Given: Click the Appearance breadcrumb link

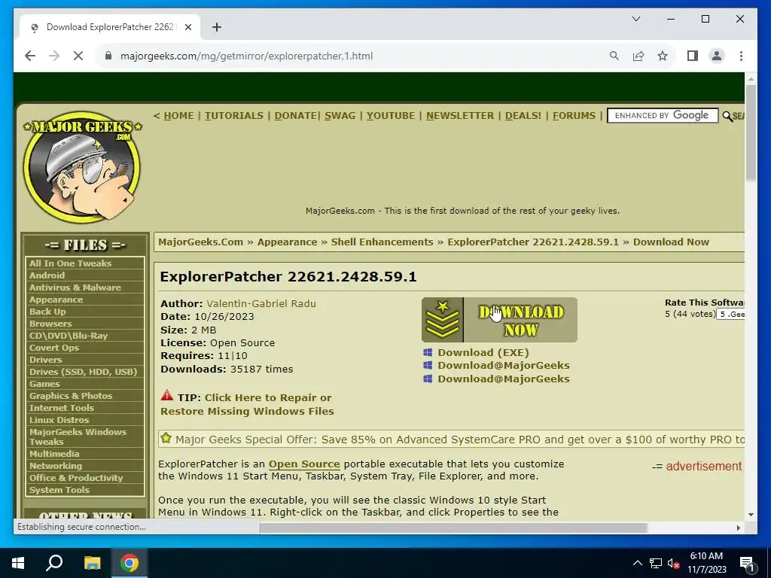Looking at the screenshot, I should [287, 242].
